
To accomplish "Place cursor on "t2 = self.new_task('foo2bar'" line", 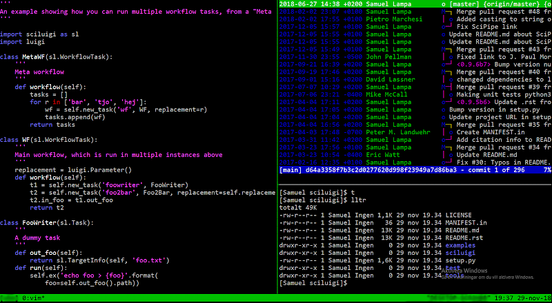I will [152, 193].
